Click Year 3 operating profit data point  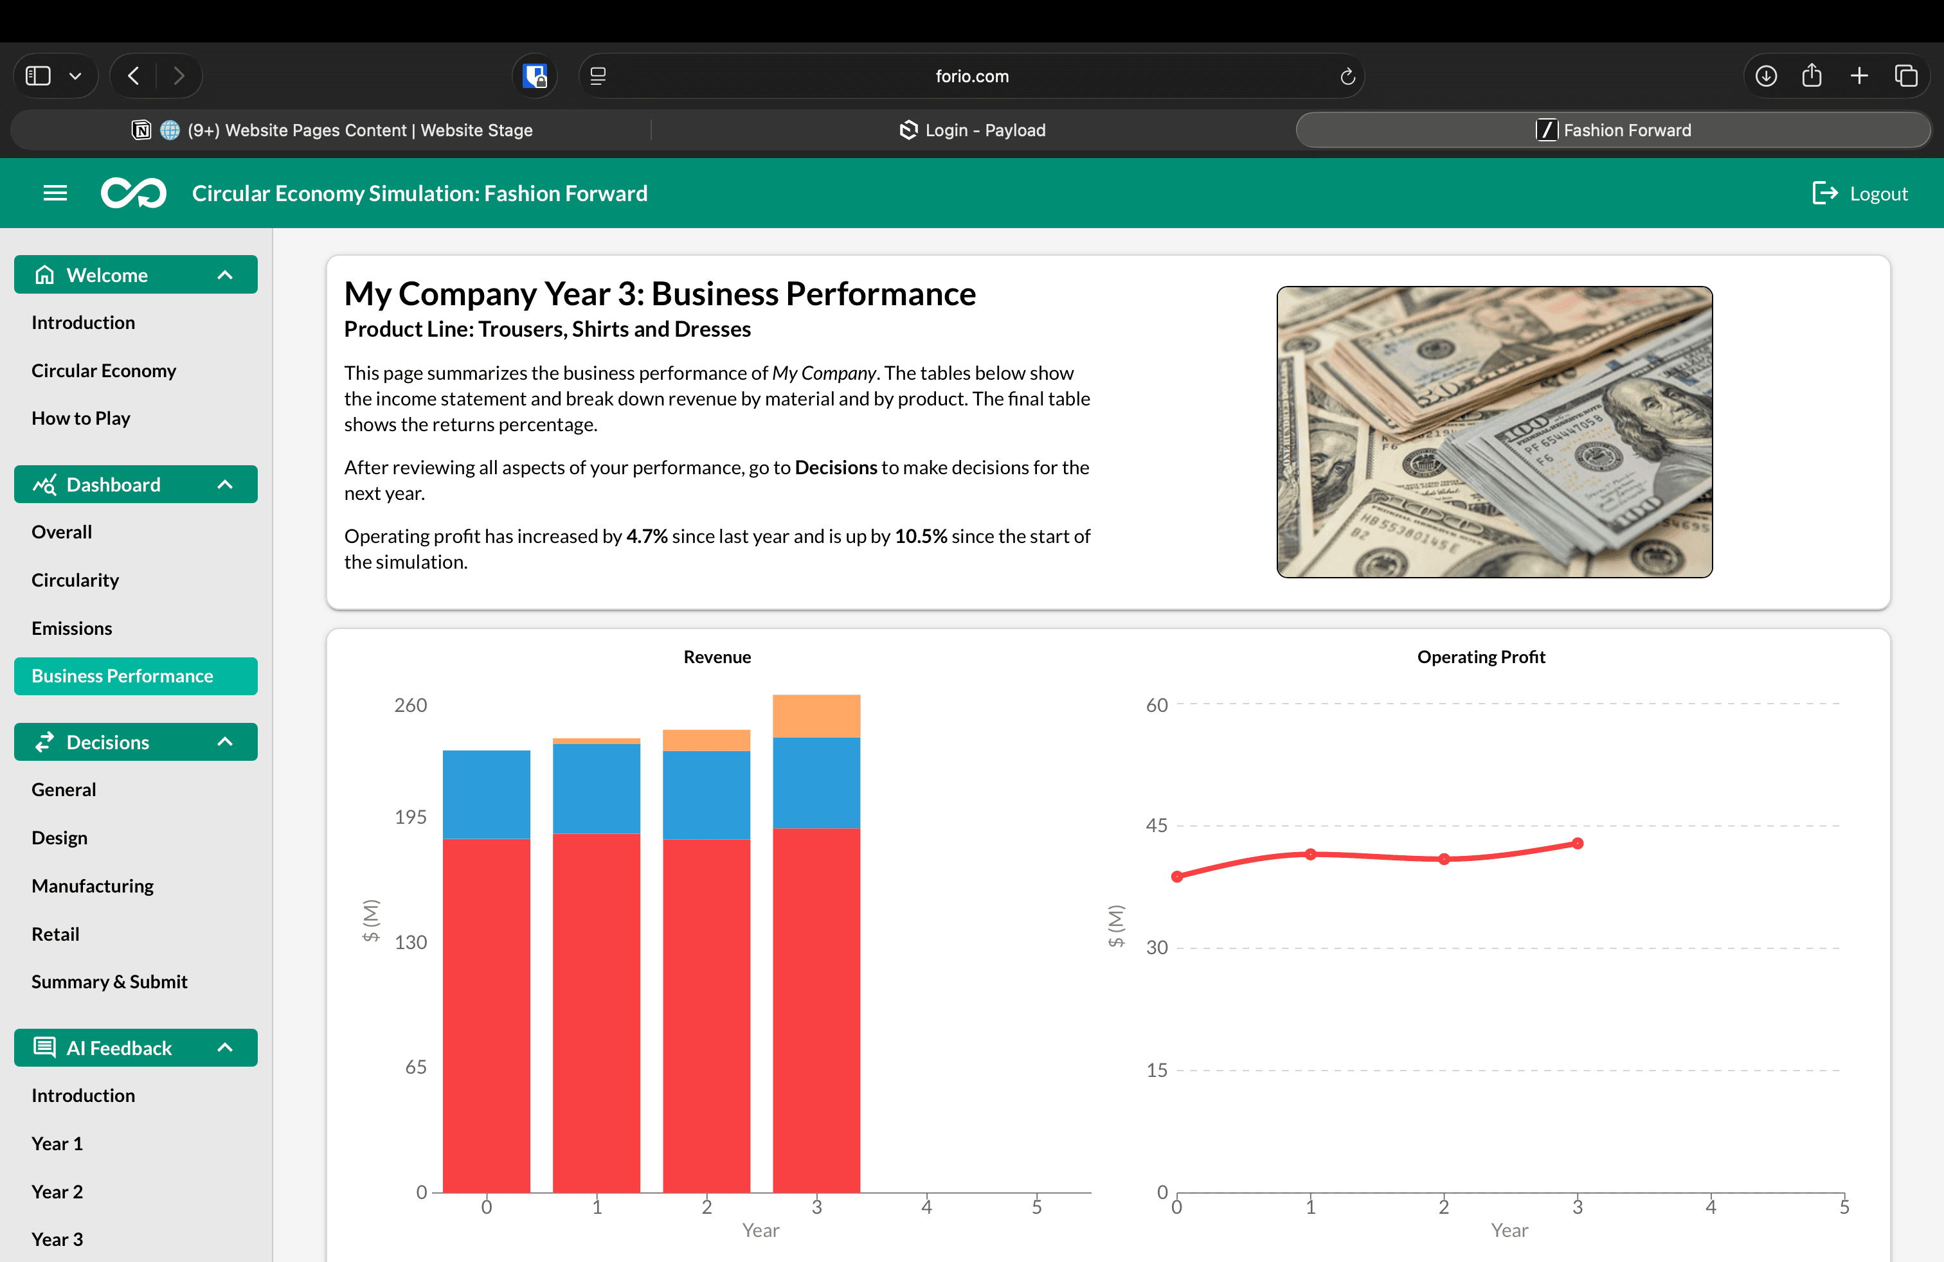(1578, 843)
